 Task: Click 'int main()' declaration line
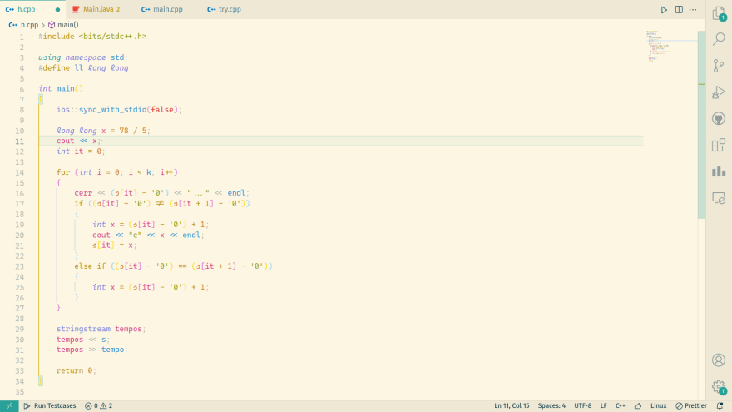[x=61, y=89]
